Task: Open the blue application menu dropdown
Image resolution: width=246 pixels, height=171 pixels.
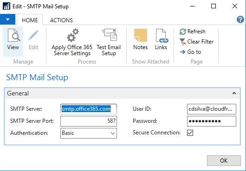Action: pos(7,19)
